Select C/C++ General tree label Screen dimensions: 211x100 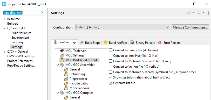pyautogui.click(x=18, y=52)
